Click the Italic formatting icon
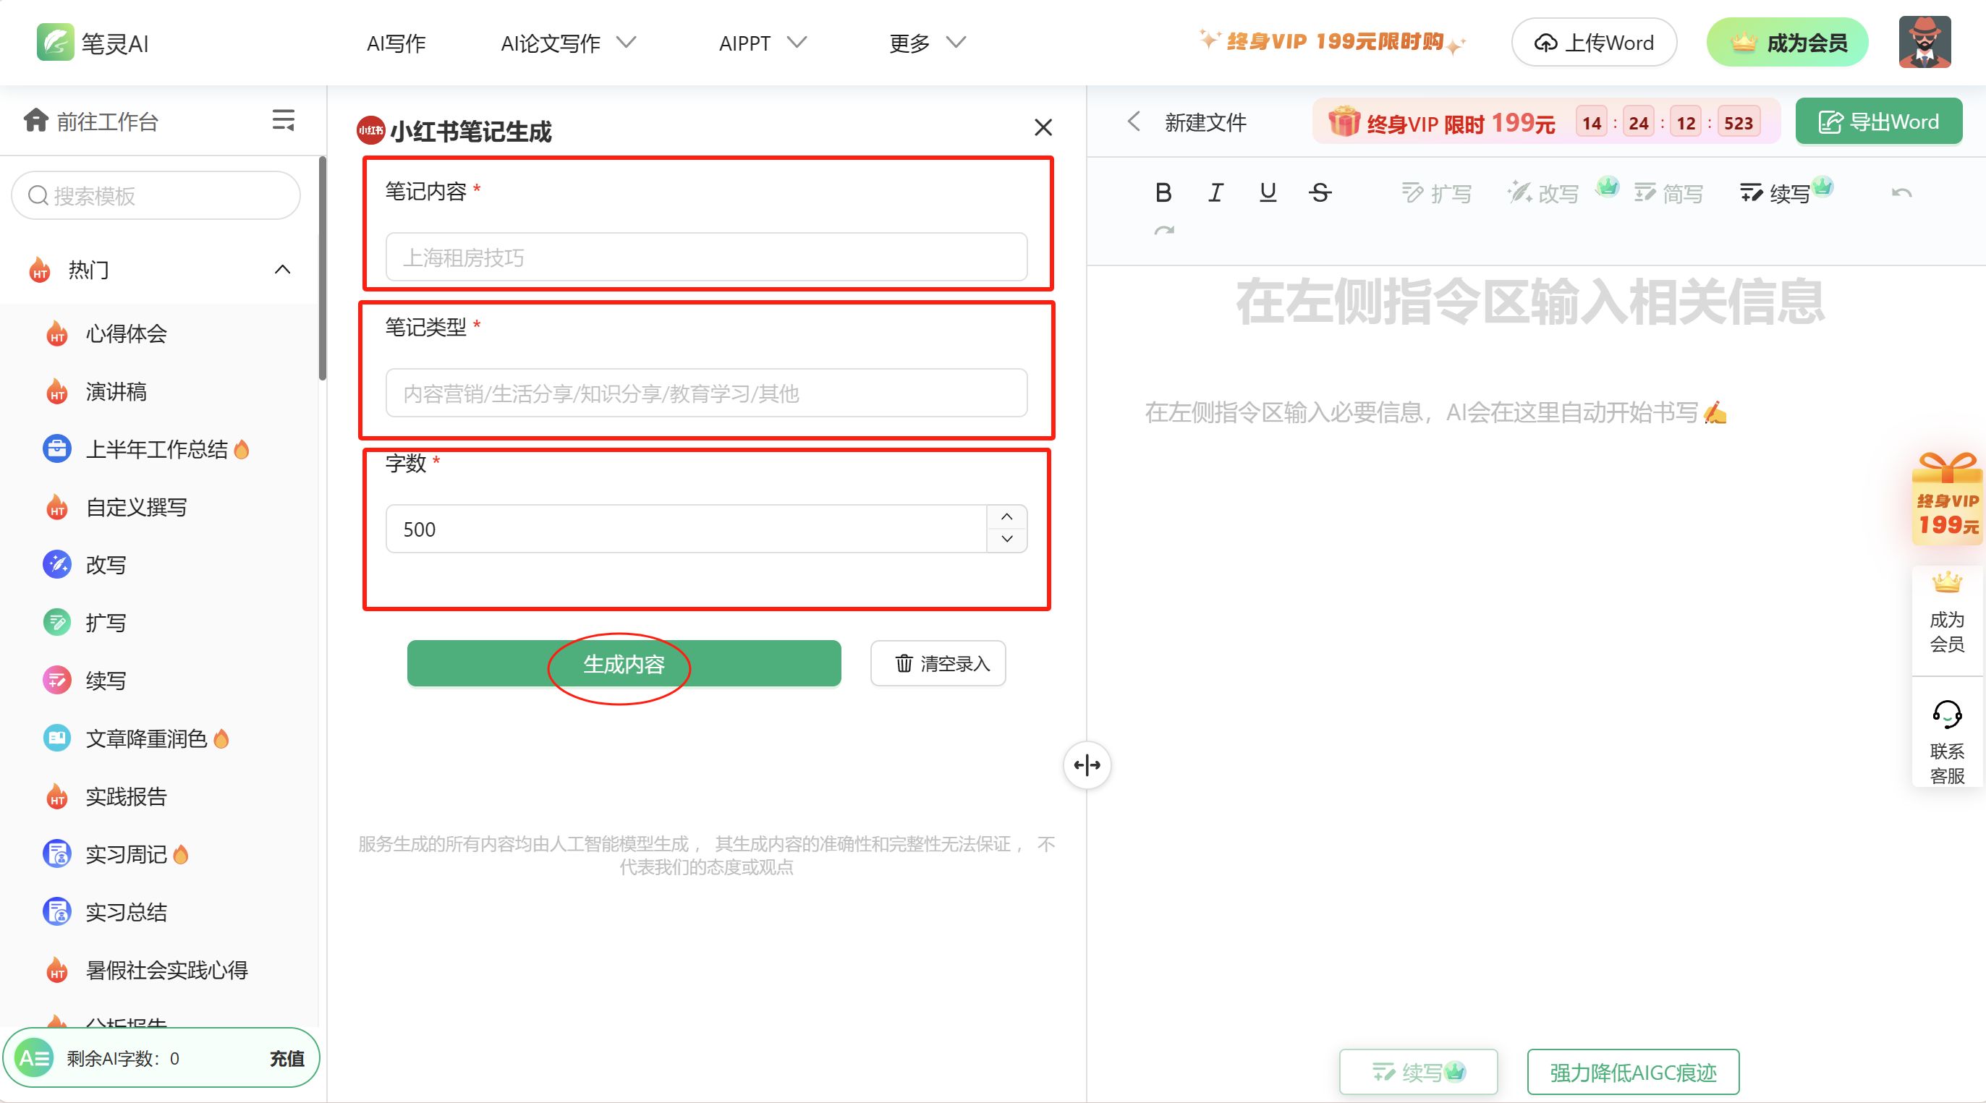1986x1103 pixels. pos(1215,192)
